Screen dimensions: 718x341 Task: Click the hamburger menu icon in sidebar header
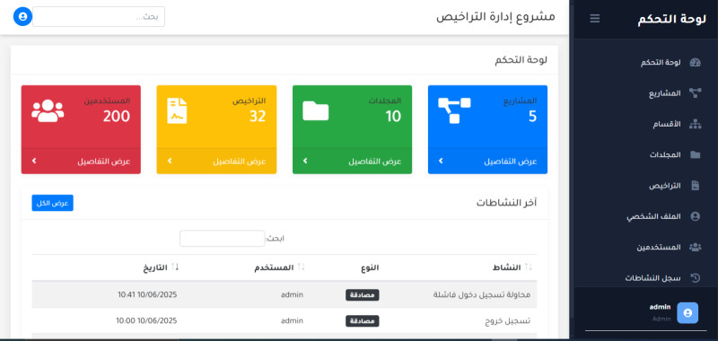pos(594,19)
